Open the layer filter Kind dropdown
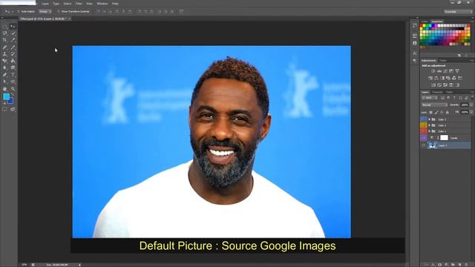The image size is (475, 267). tap(430, 98)
